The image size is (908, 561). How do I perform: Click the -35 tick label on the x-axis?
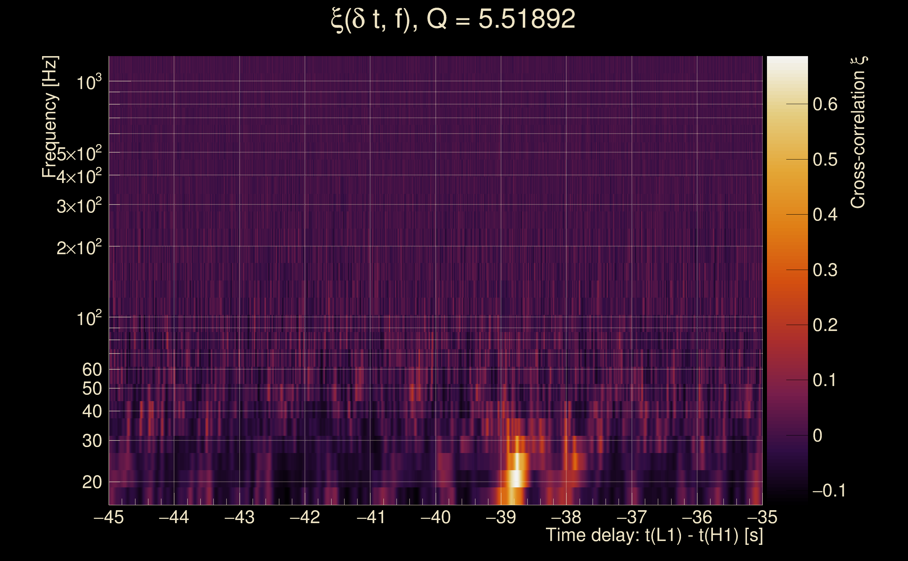tap(762, 517)
